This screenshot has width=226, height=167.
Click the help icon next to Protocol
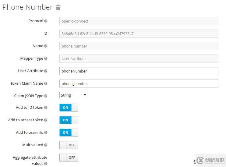click(x=46, y=21)
